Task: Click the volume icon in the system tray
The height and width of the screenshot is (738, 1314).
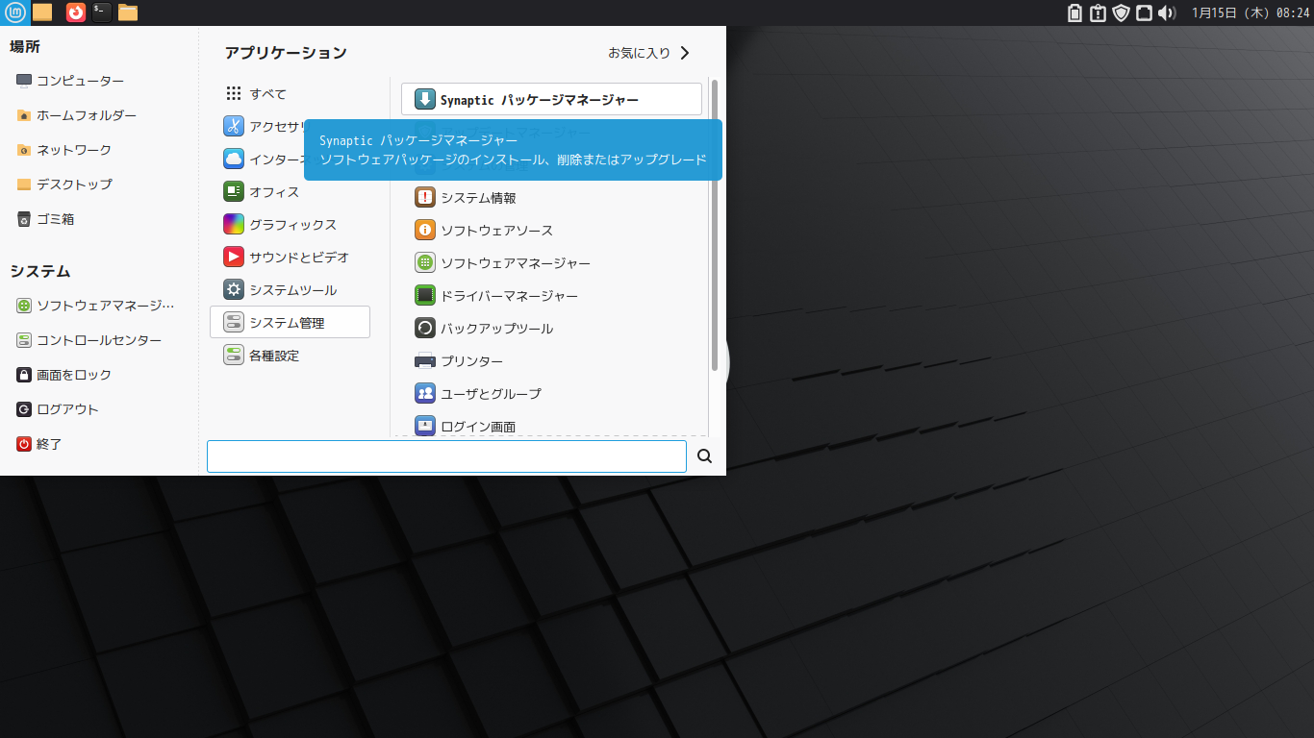Action: coord(1165,12)
